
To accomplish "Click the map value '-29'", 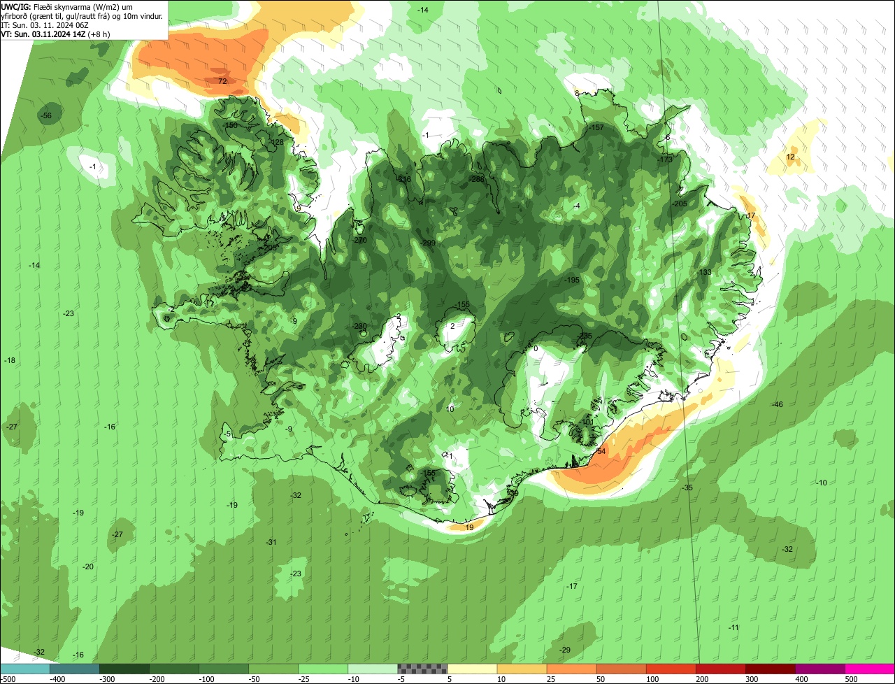I will [x=565, y=650].
